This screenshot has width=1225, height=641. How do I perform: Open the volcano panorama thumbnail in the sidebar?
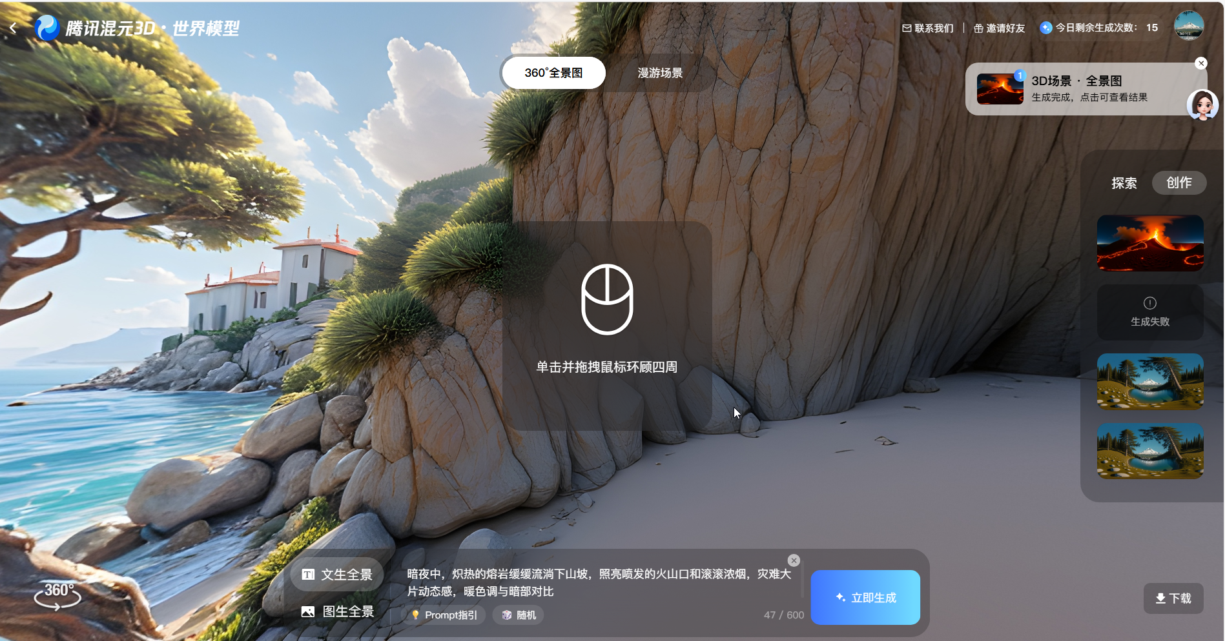pyautogui.click(x=1150, y=243)
